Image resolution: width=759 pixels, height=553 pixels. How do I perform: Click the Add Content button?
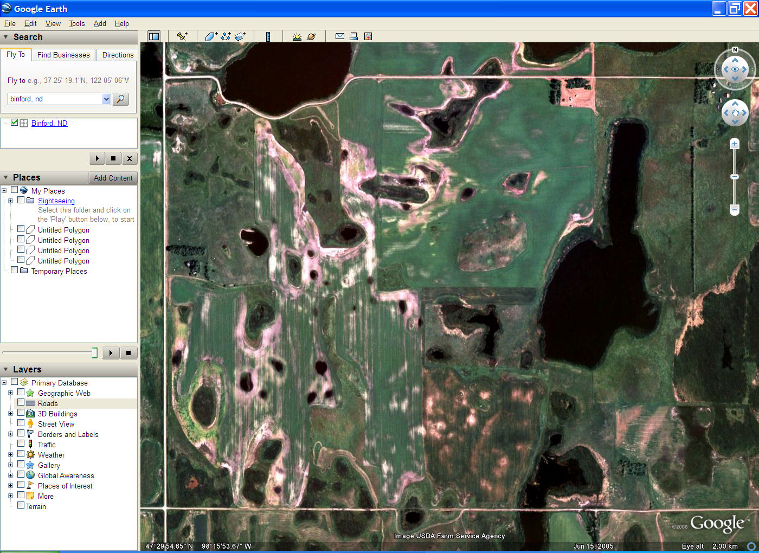point(113,178)
